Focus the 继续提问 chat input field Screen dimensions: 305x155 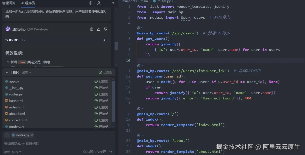[x=58, y=144]
